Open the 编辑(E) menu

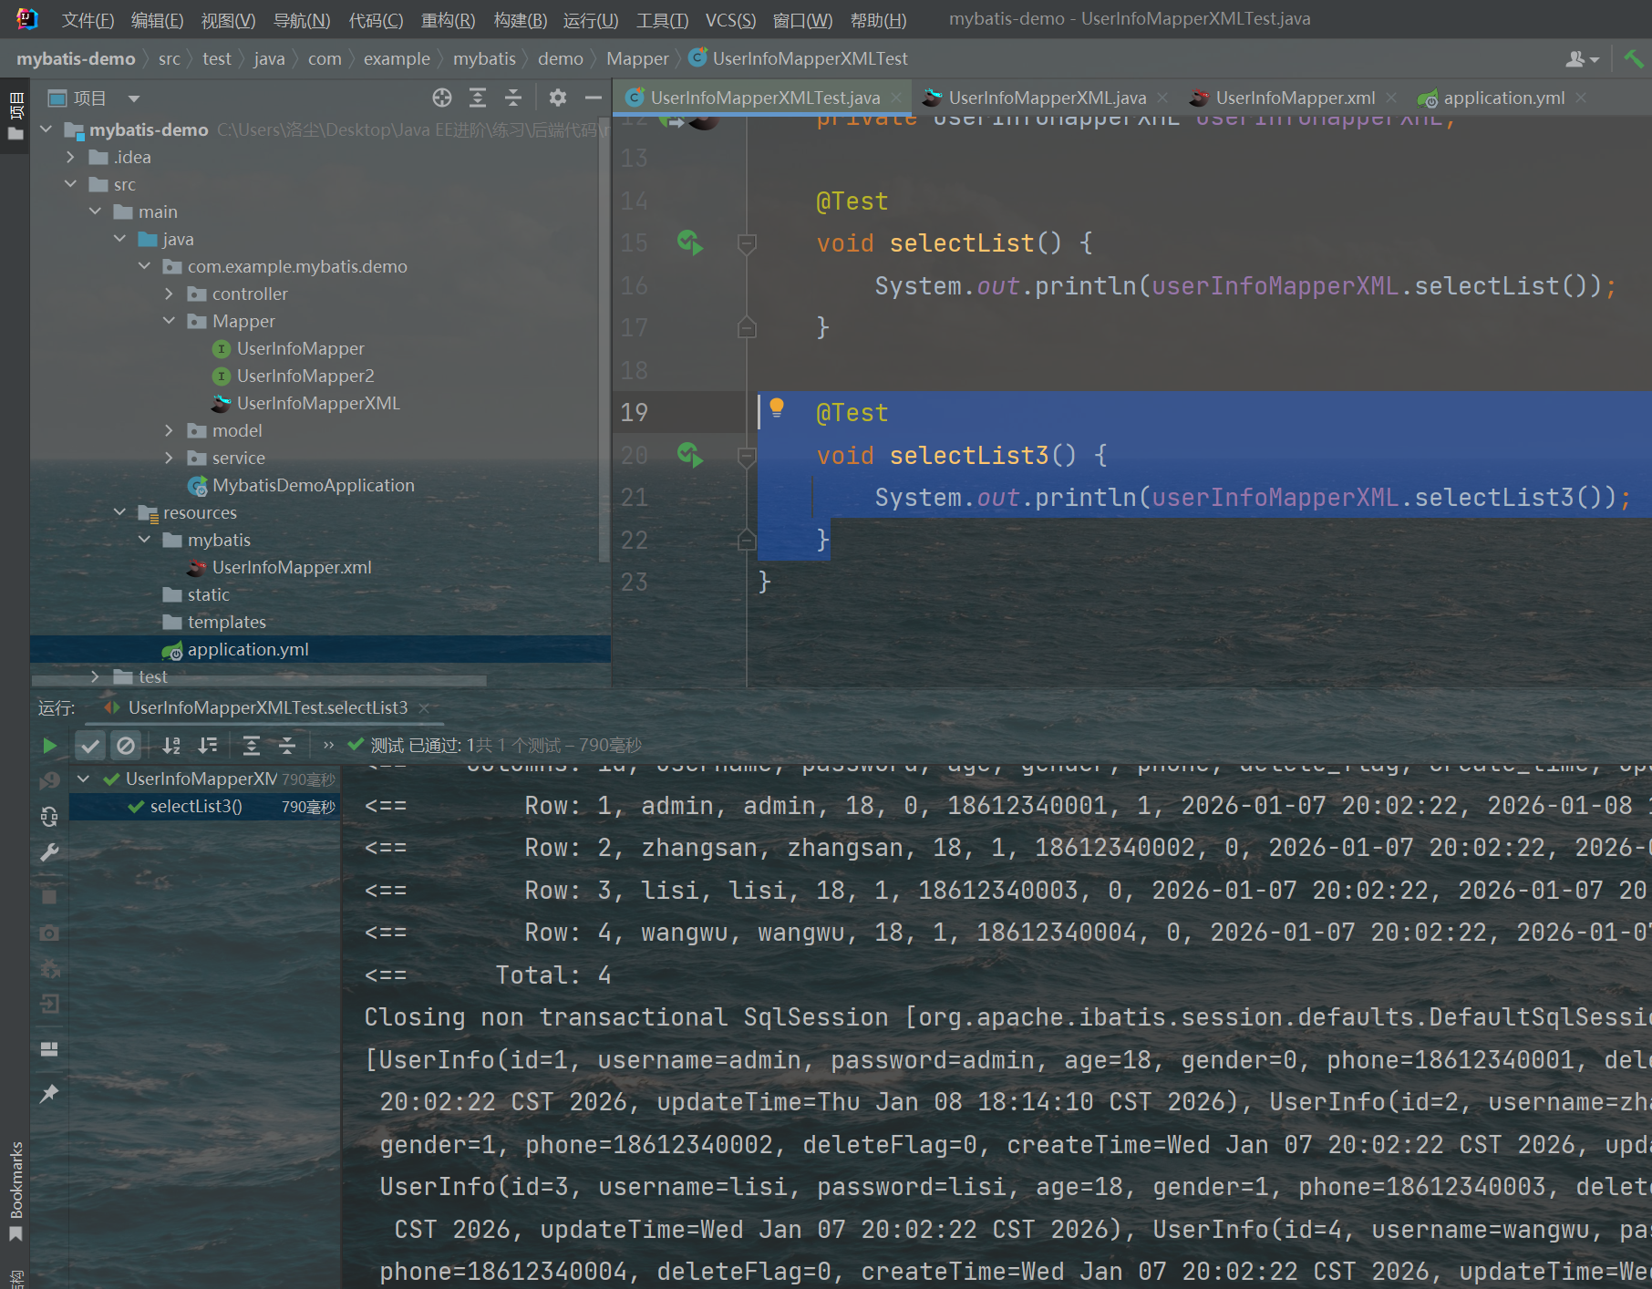click(x=157, y=19)
